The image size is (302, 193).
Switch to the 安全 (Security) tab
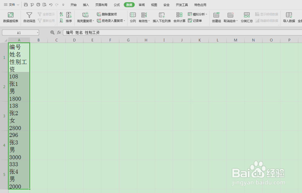click(166, 5)
